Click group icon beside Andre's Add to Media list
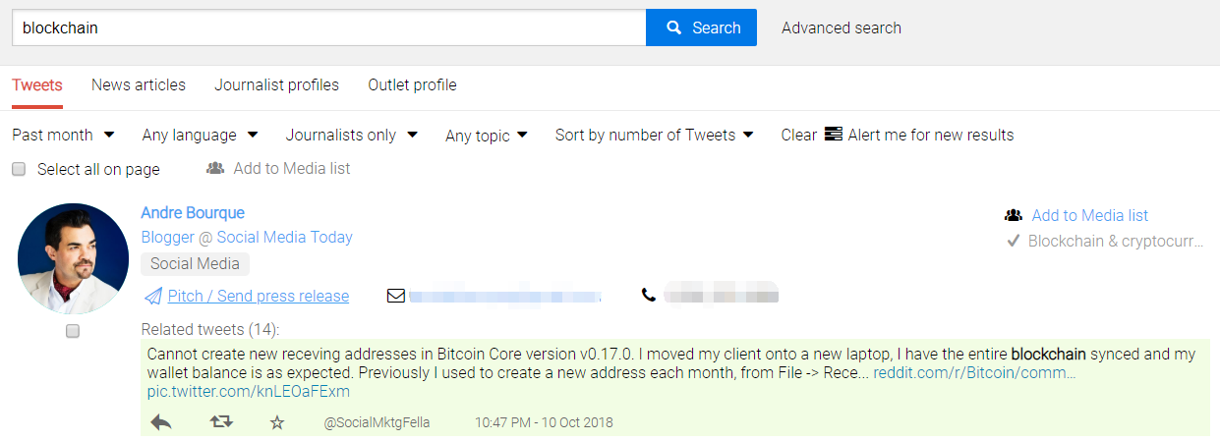Viewport: 1220px width, 441px height. click(1014, 215)
